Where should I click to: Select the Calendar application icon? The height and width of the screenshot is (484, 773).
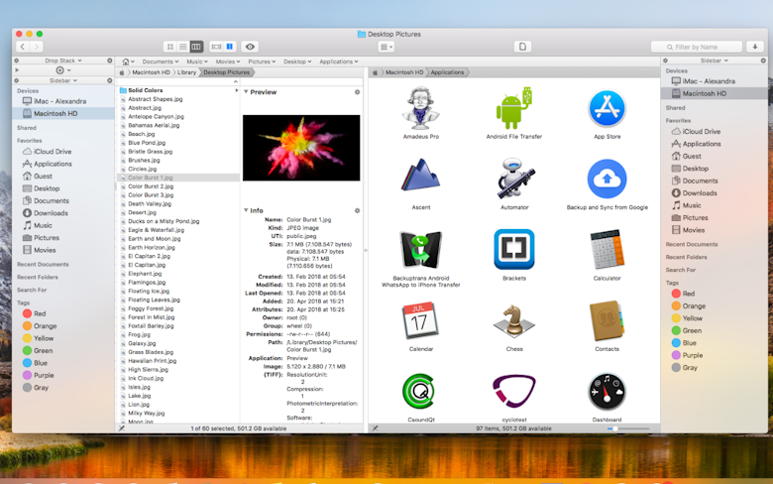point(420,320)
